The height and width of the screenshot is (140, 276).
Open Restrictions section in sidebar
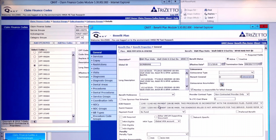103,65
